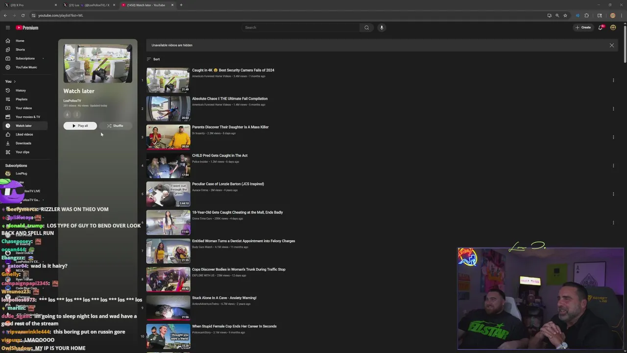Screen dimensions: 627x353
Task: Open When Stupid Female Cop video title
Action: [x=234, y=326]
